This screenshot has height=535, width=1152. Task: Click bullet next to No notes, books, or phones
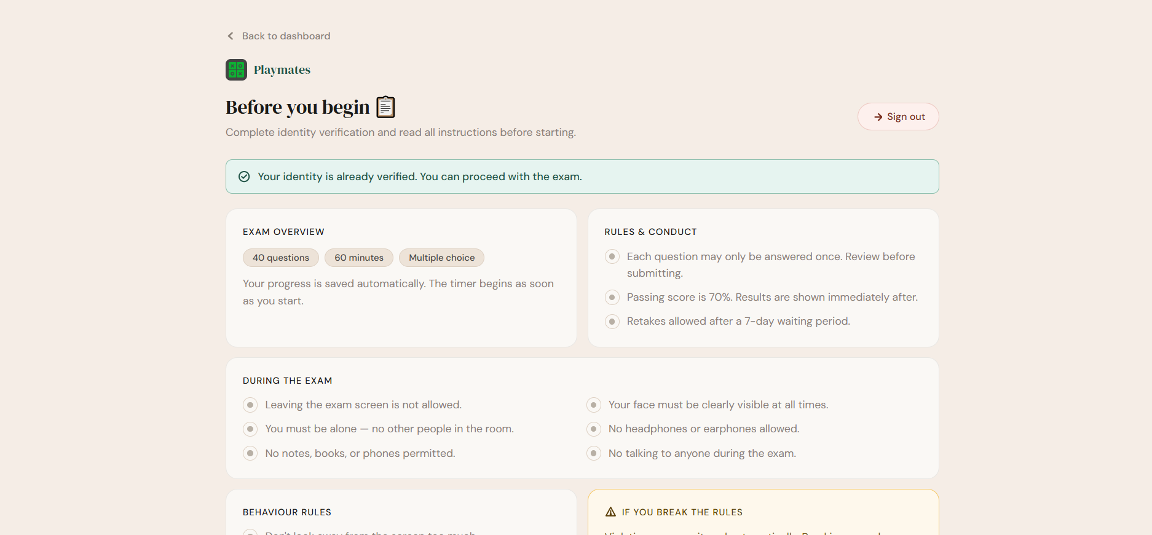coord(250,454)
